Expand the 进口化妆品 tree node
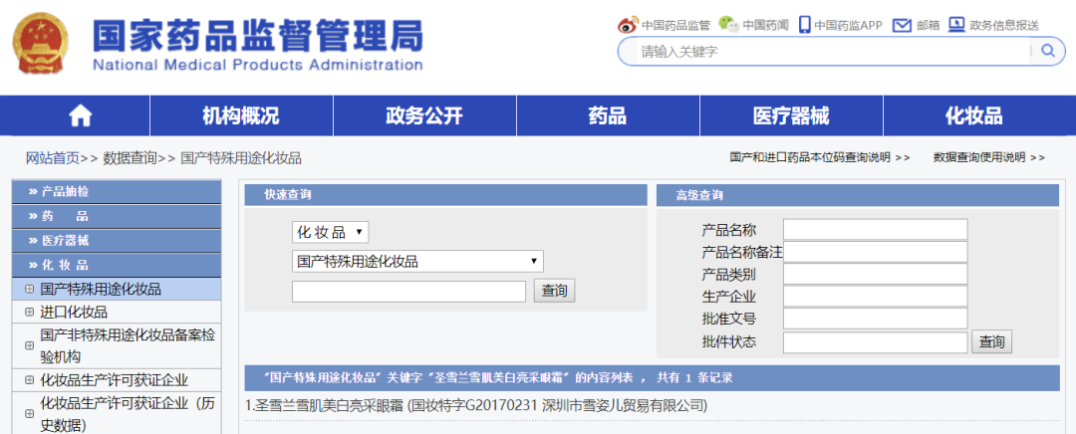The width and height of the screenshot is (1076, 434). (x=29, y=312)
